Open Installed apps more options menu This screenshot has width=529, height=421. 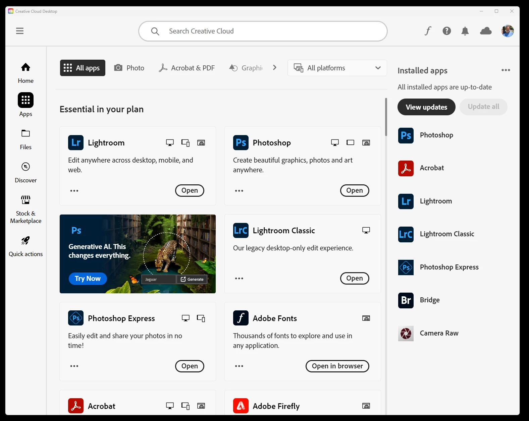[506, 70]
